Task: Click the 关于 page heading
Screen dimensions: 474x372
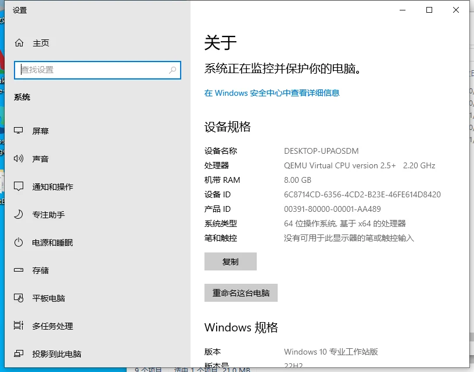Action: pos(220,42)
